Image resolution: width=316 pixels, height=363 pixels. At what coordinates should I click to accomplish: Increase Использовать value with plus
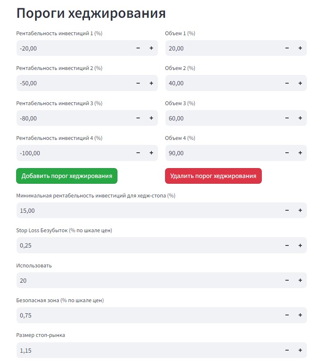click(x=300, y=280)
